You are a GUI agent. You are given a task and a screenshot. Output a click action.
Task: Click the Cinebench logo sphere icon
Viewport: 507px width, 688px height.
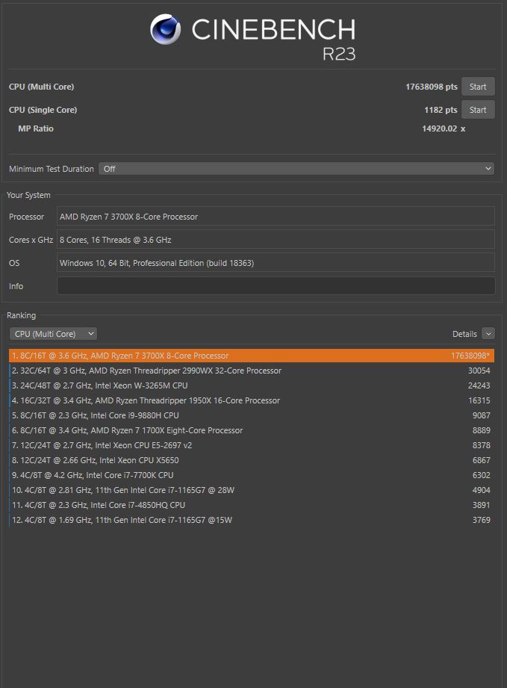click(165, 29)
